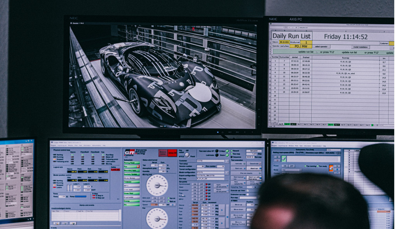Click started time cell '10:05:03'
Image resolution: width=395 pixels, height=229 pixels.
point(295,89)
